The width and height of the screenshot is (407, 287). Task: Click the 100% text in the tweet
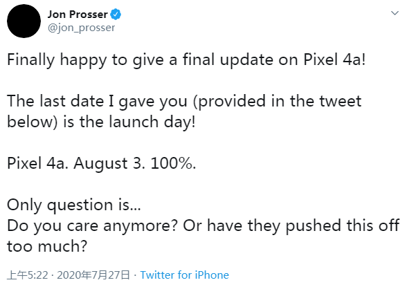pyautogui.click(x=172, y=164)
